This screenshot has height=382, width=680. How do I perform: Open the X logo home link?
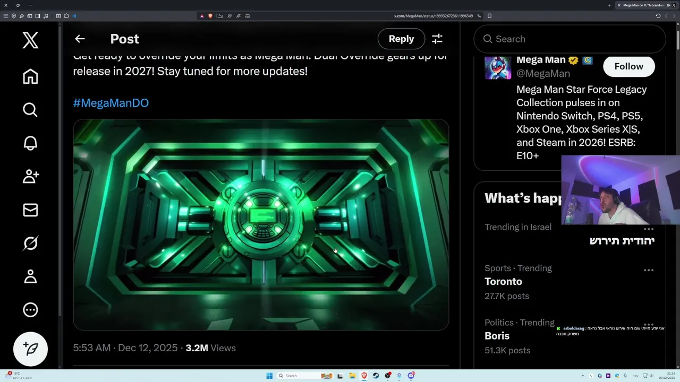[x=30, y=40]
